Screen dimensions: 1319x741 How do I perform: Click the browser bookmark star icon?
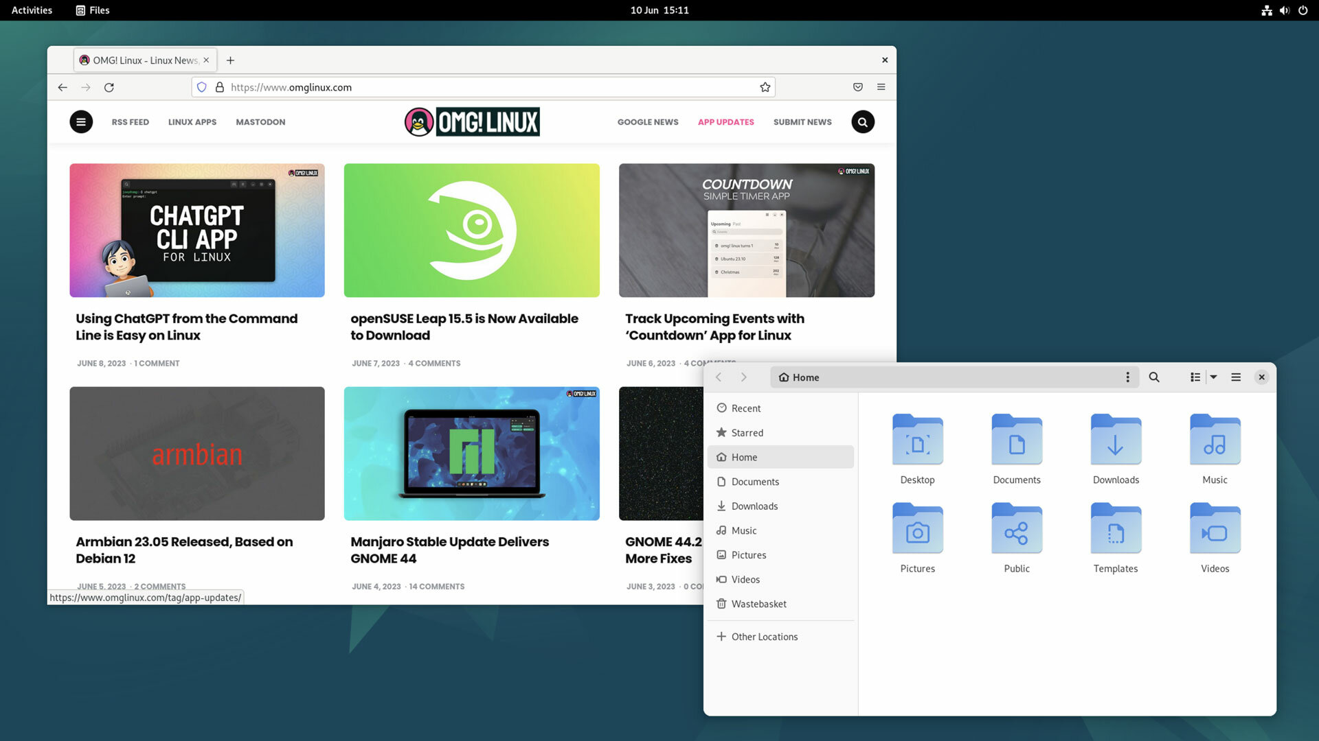pyautogui.click(x=765, y=87)
